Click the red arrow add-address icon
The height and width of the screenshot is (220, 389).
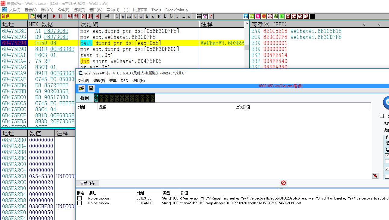[x=375, y=176]
